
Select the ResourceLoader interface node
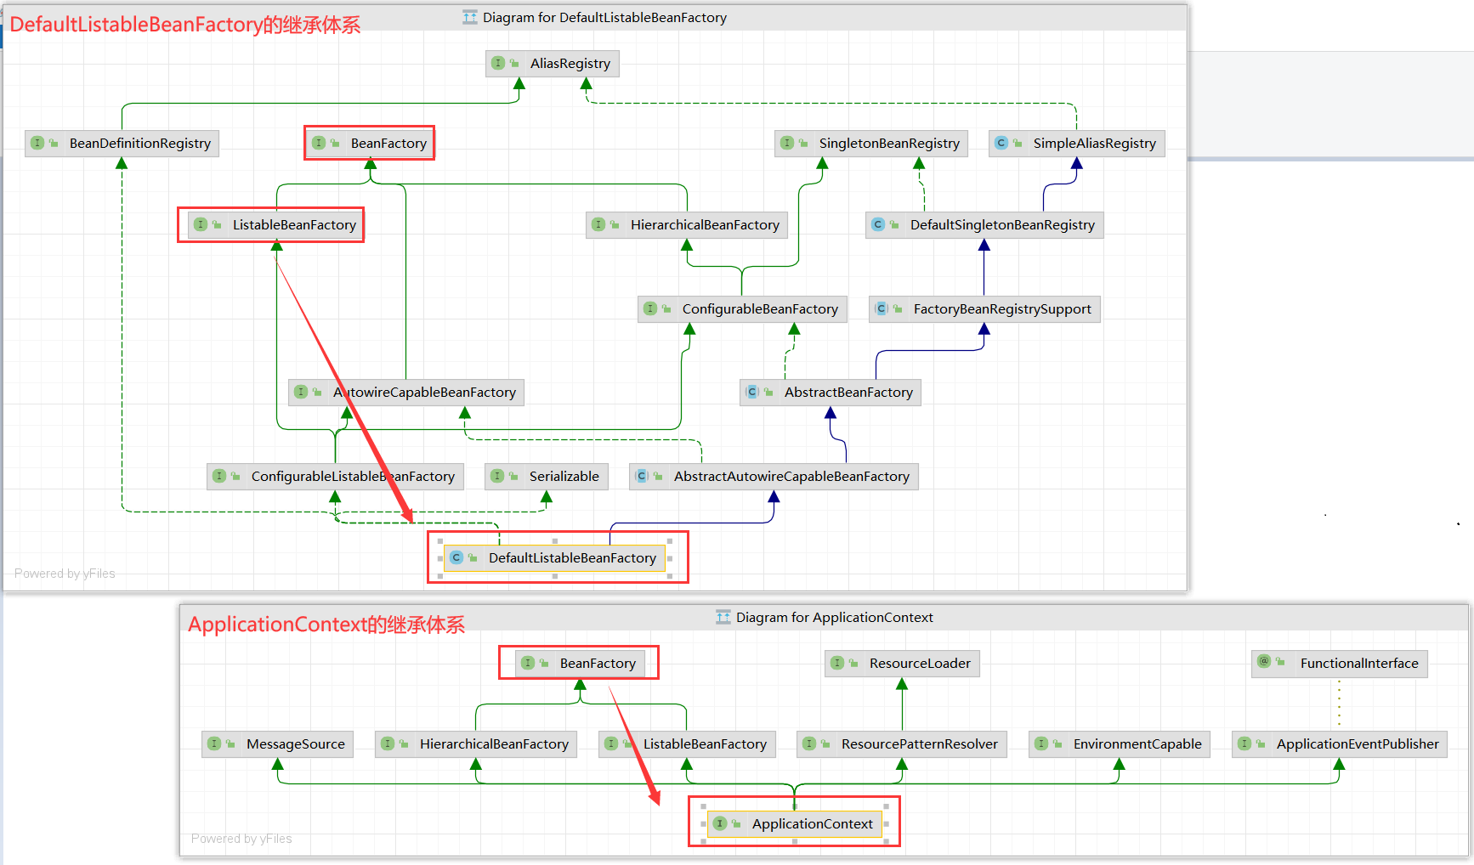[902, 664]
